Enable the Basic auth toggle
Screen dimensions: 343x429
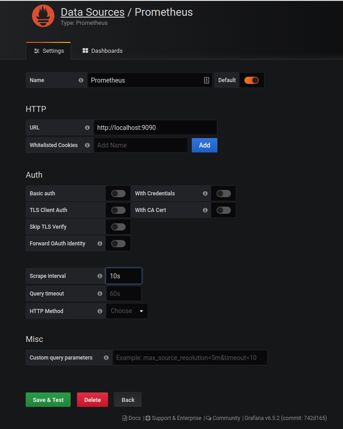click(118, 194)
